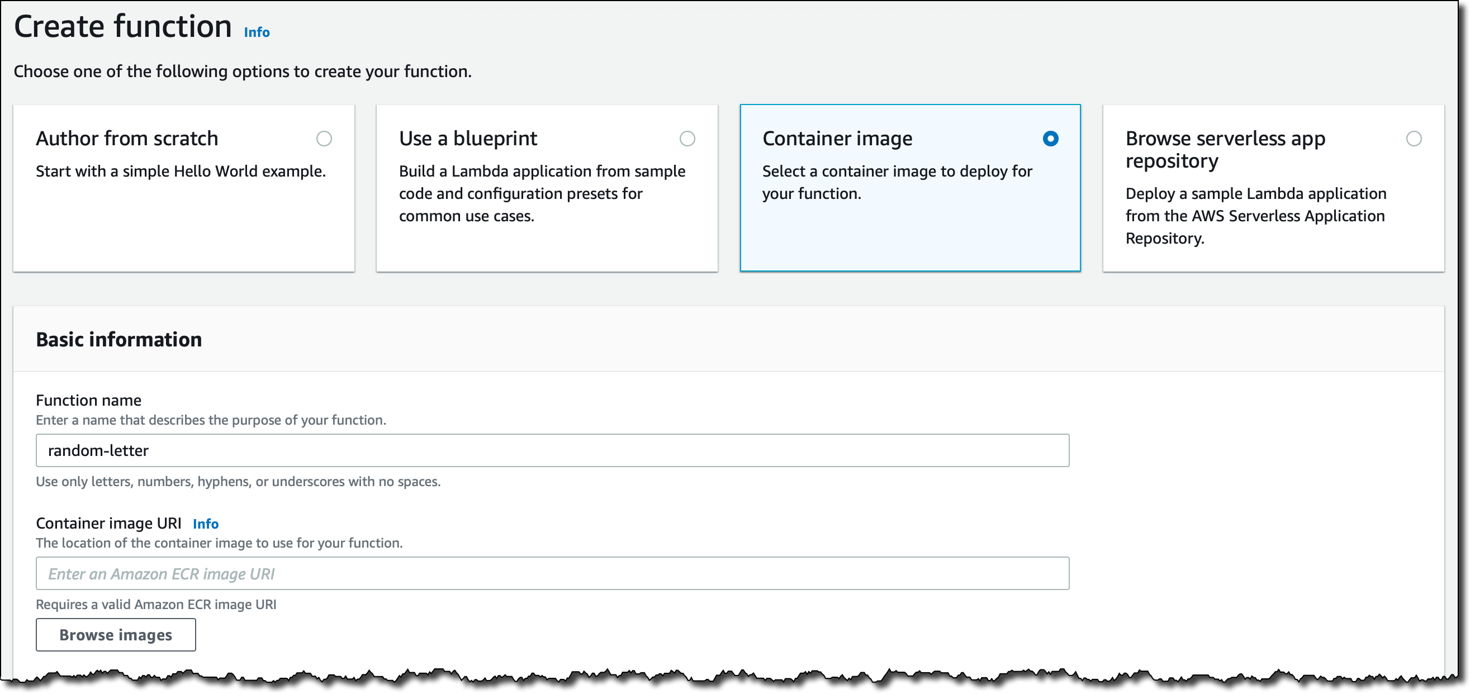Click the Amazon ECR image URI input field

(552, 573)
